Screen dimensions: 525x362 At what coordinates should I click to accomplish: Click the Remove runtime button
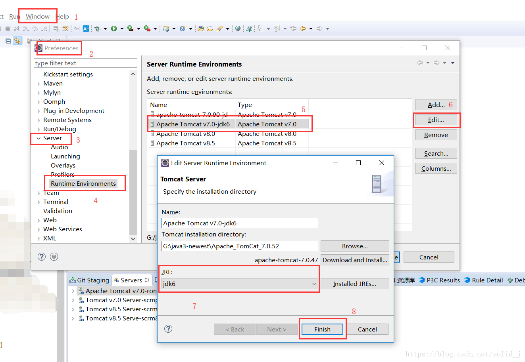[436, 135]
